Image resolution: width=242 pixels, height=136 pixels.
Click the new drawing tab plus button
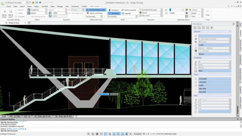[29, 23]
